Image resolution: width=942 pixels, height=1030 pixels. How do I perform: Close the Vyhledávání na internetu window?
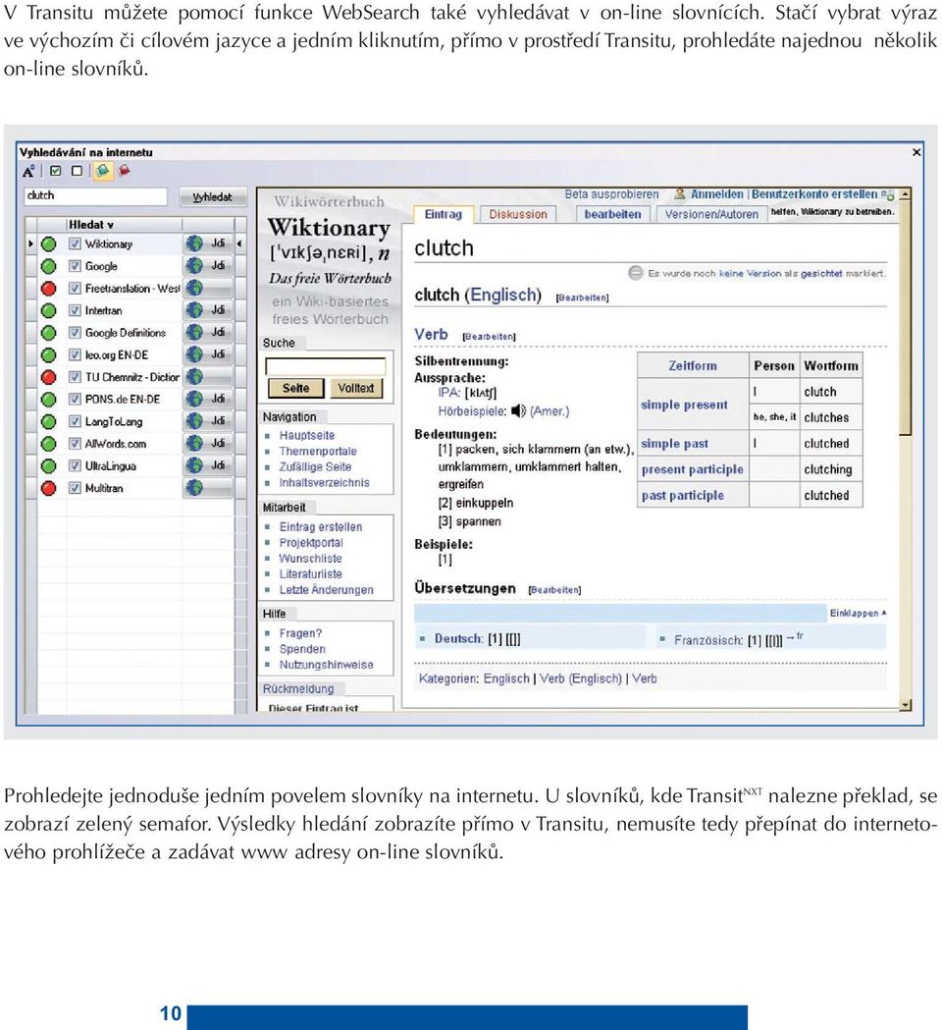(x=916, y=152)
